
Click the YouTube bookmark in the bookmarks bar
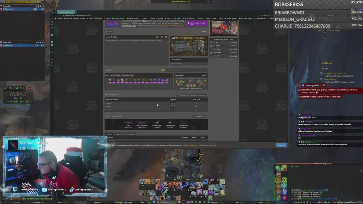[x=160, y=18]
